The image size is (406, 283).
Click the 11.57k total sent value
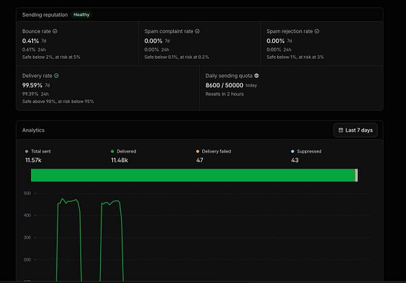pos(33,160)
